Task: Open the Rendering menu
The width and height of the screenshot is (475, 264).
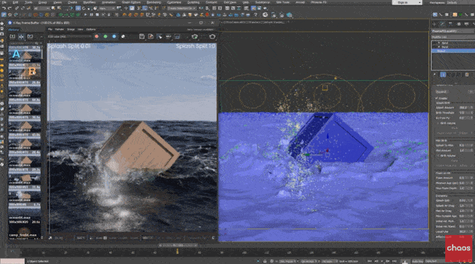Action: [154, 2]
